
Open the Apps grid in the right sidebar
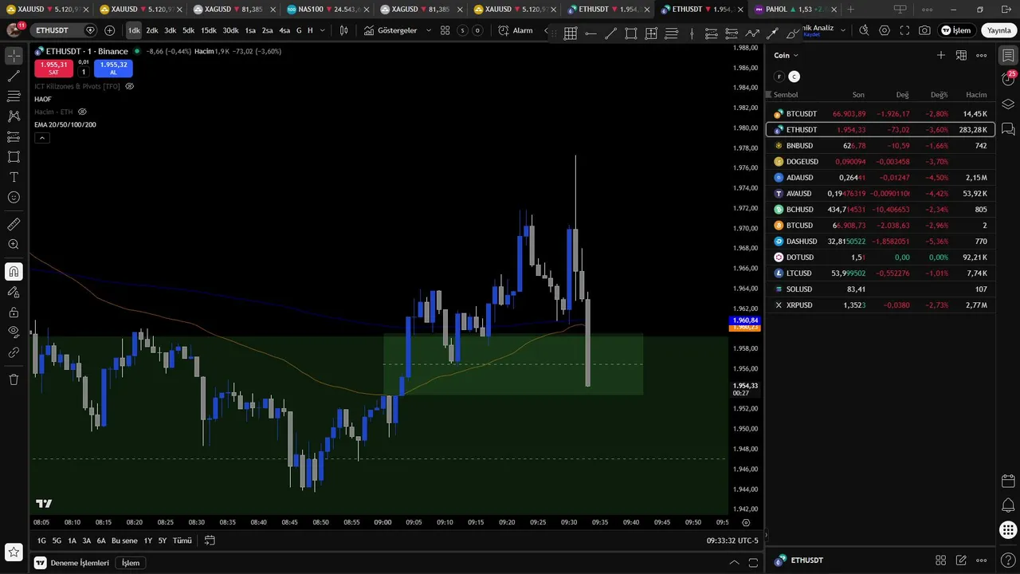click(x=1008, y=530)
